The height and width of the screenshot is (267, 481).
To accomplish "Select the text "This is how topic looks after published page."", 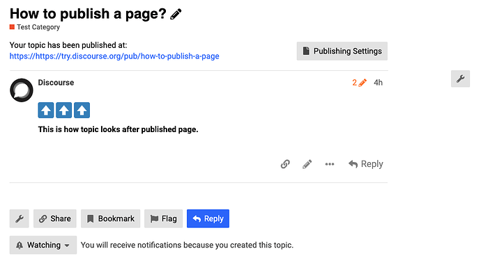I will coord(118,130).
